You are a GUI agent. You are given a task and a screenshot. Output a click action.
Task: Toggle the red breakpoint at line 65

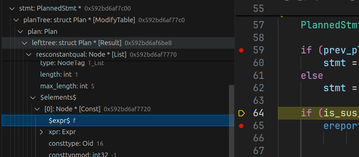coord(241,126)
